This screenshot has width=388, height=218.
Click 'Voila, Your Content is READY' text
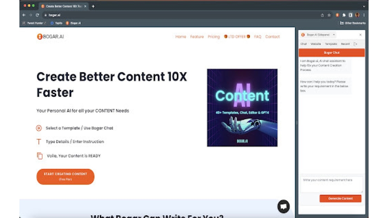(74, 156)
